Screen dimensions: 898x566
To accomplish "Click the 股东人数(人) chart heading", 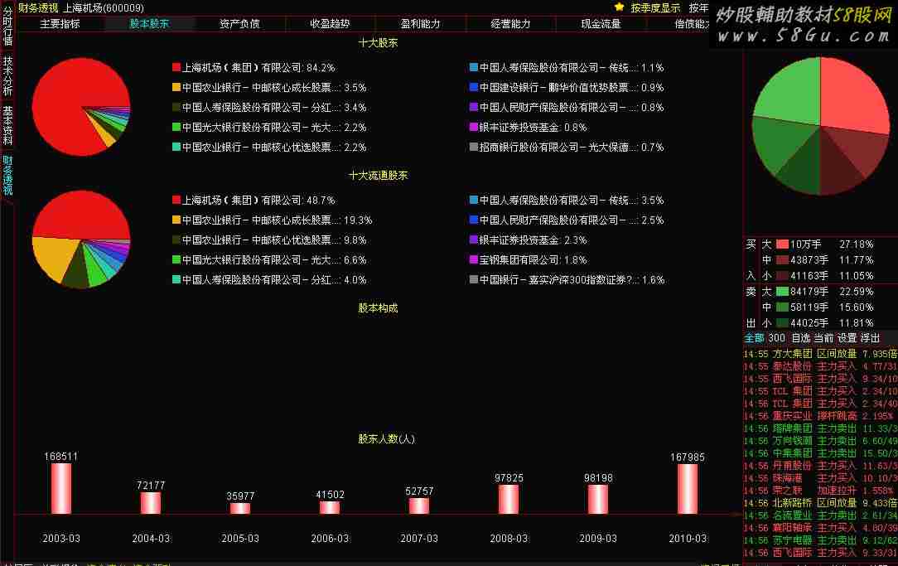I will [387, 439].
